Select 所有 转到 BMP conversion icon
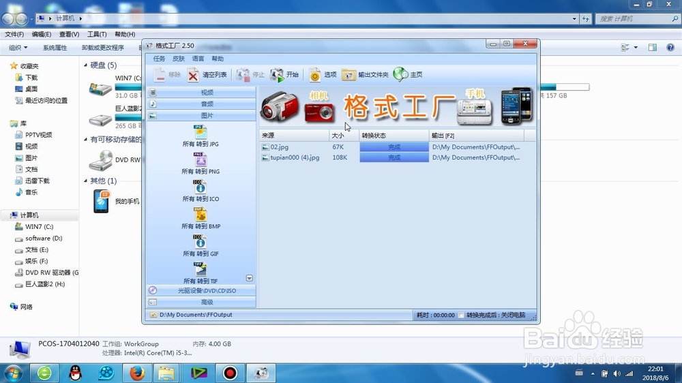The width and height of the screenshot is (682, 383). coord(201,214)
